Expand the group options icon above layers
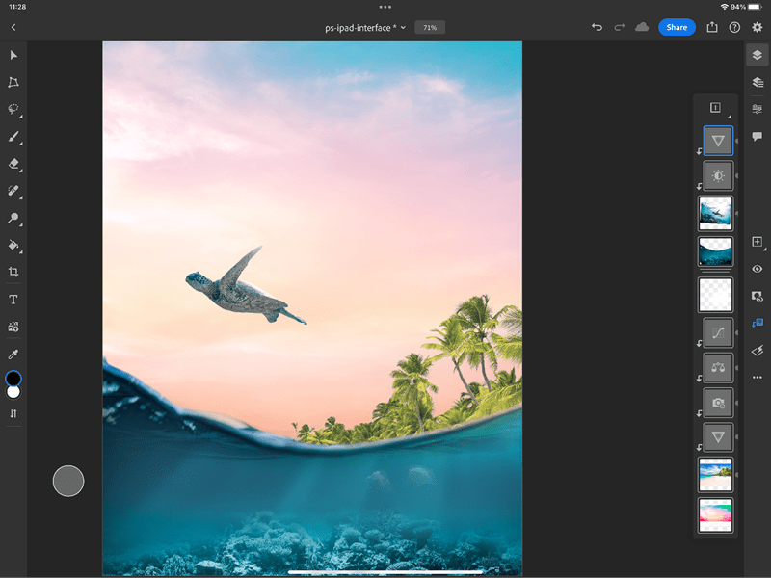The image size is (771, 578). (715, 108)
